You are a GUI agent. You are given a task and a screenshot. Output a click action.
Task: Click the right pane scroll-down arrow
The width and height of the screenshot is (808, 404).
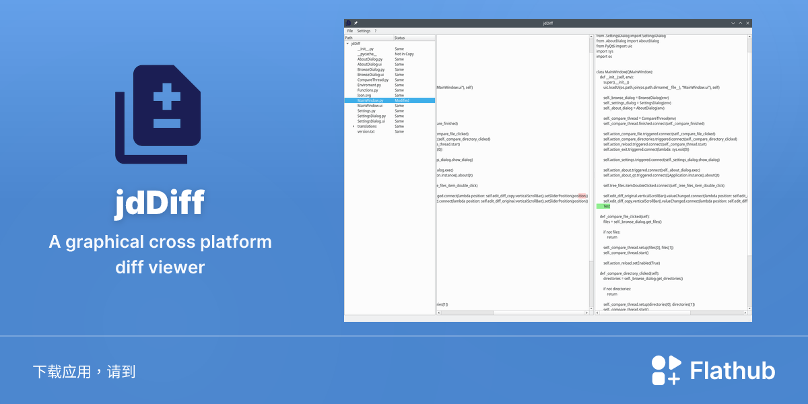tap(749, 308)
